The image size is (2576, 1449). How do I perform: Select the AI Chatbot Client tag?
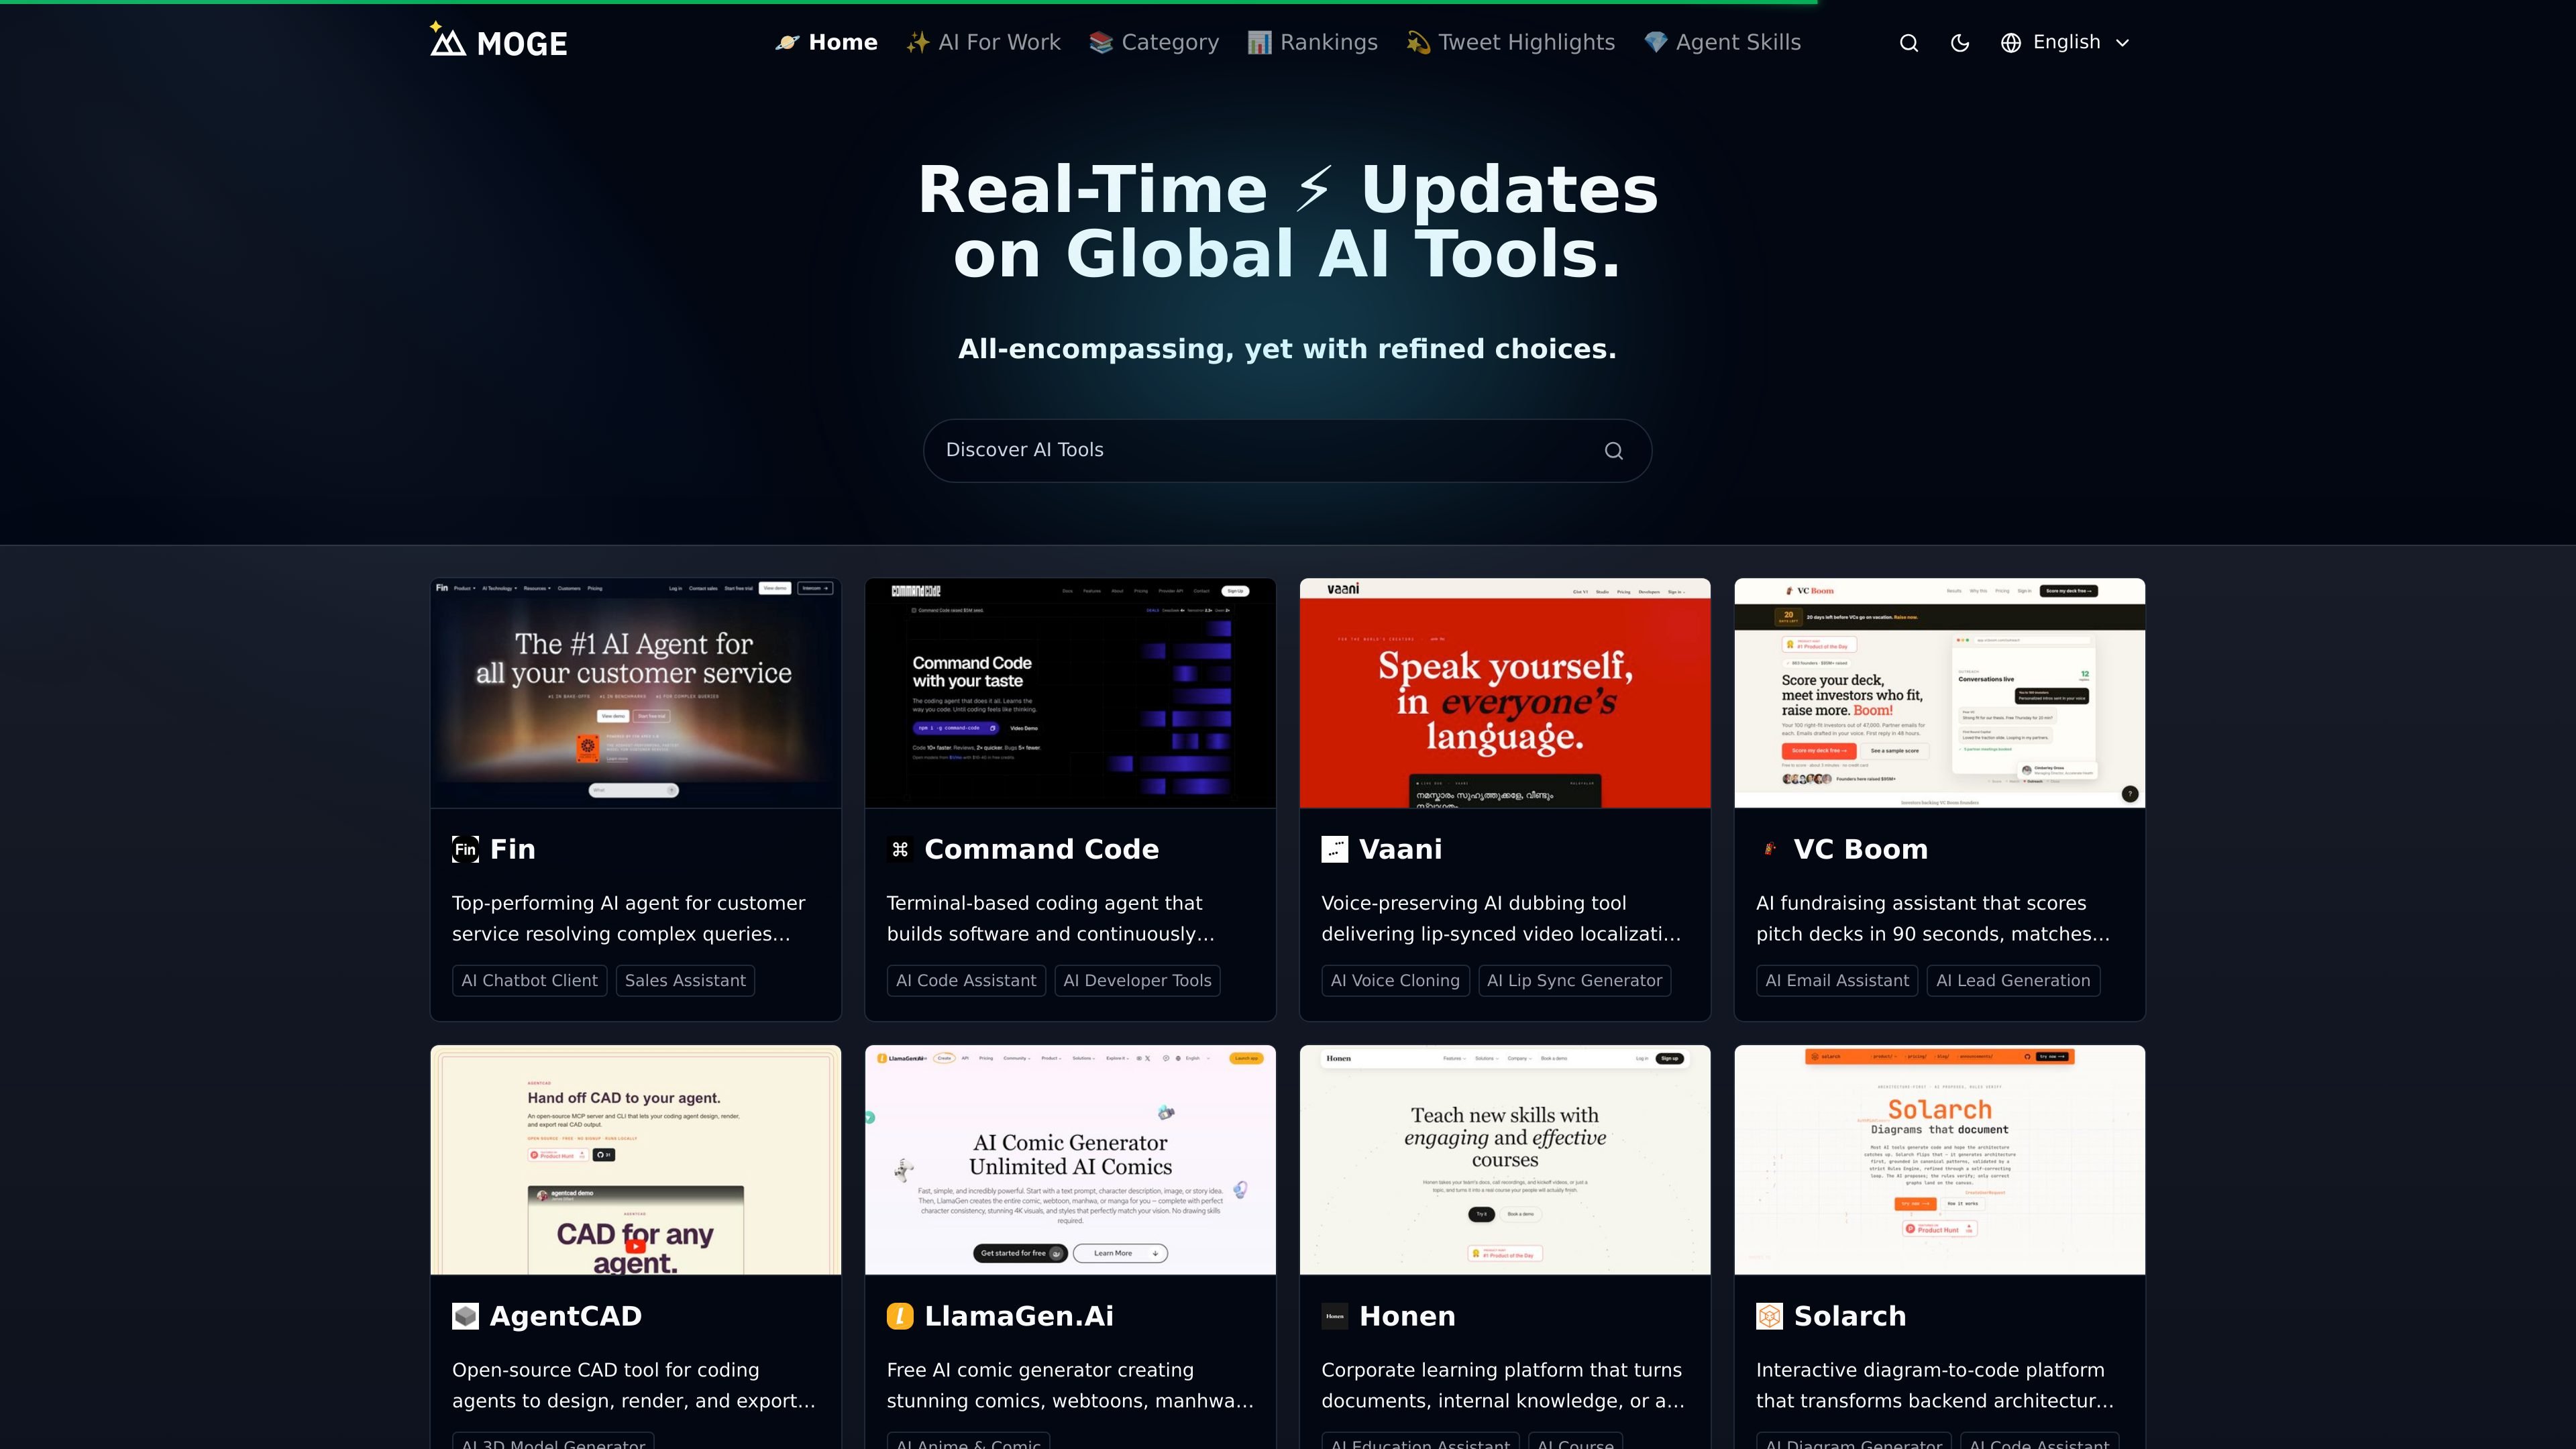click(529, 981)
